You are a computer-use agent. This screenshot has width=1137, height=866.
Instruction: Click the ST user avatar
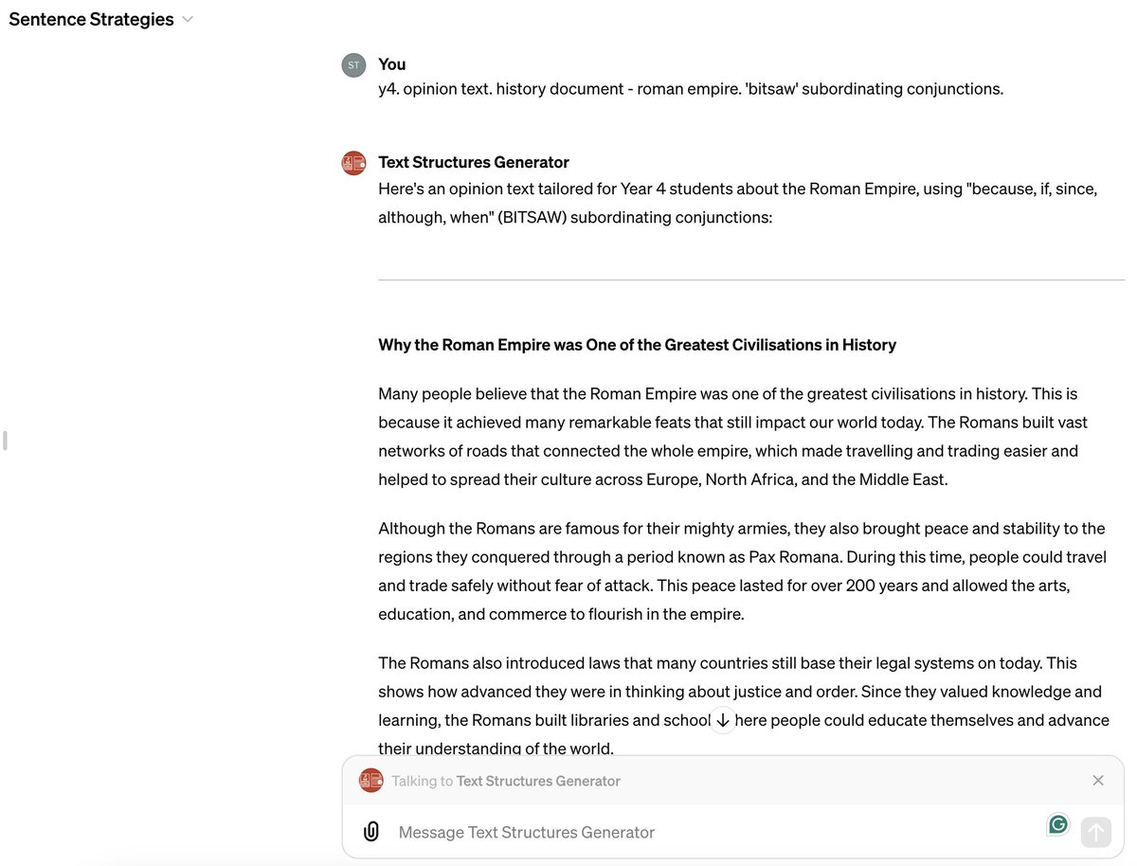353,65
